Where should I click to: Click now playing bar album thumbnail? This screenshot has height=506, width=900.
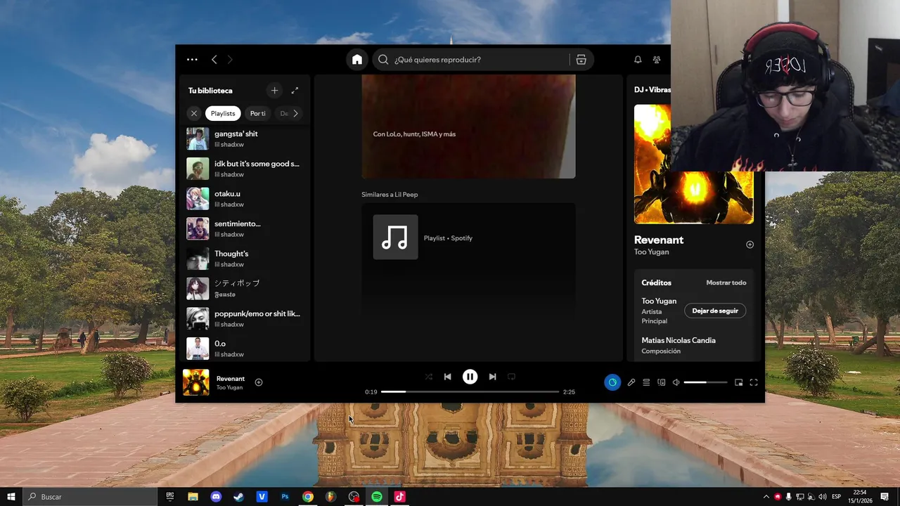tap(196, 382)
